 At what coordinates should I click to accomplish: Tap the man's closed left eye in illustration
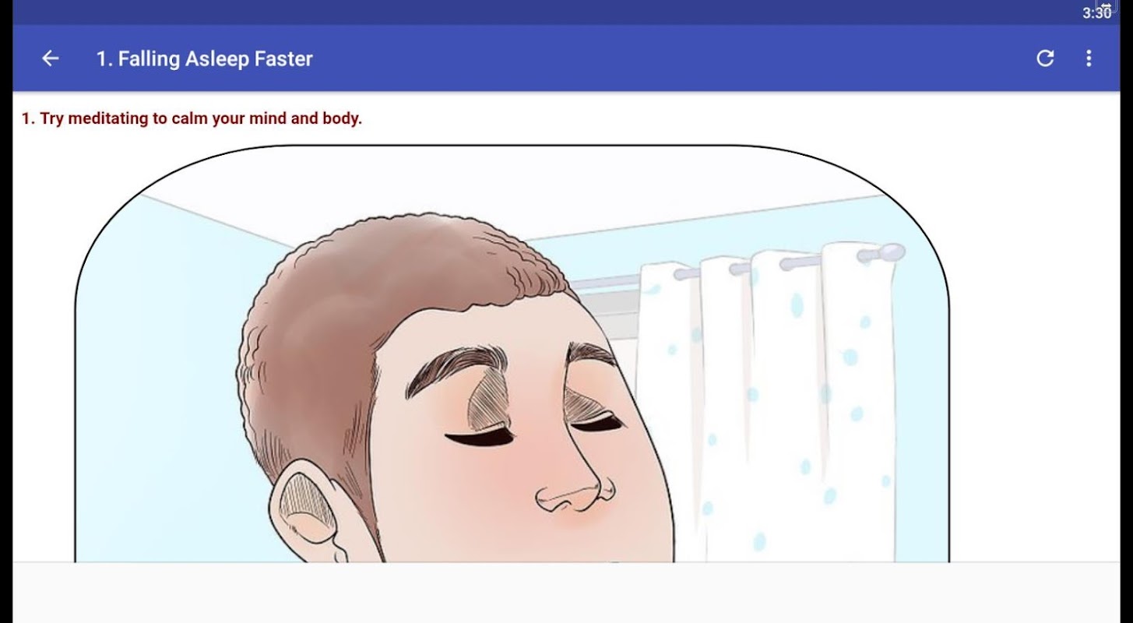(x=479, y=438)
